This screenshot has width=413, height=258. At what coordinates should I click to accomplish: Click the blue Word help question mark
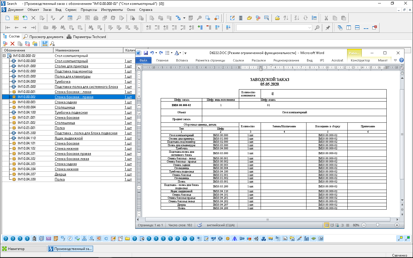pyautogui.click(x=401, y=60)
